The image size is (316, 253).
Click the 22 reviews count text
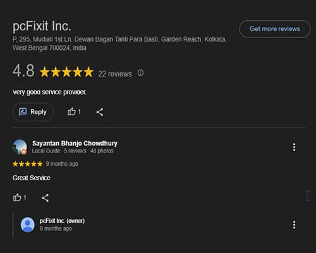pos(115,74)
